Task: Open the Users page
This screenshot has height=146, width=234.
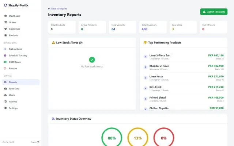Action: 21,95
